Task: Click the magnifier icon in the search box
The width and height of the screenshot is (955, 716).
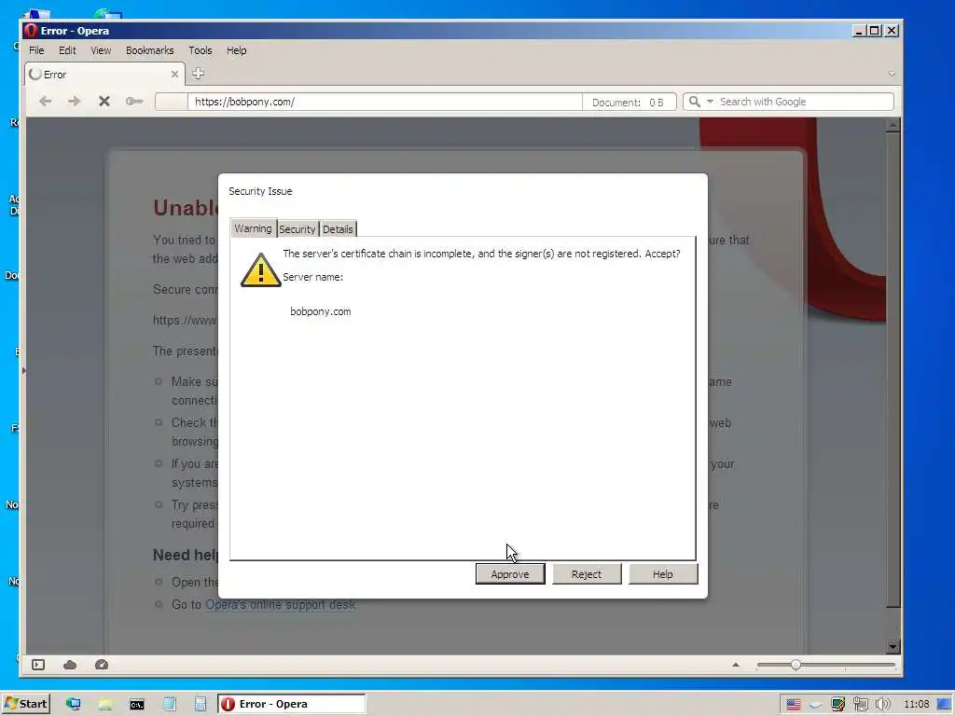Action: [694, 102]
